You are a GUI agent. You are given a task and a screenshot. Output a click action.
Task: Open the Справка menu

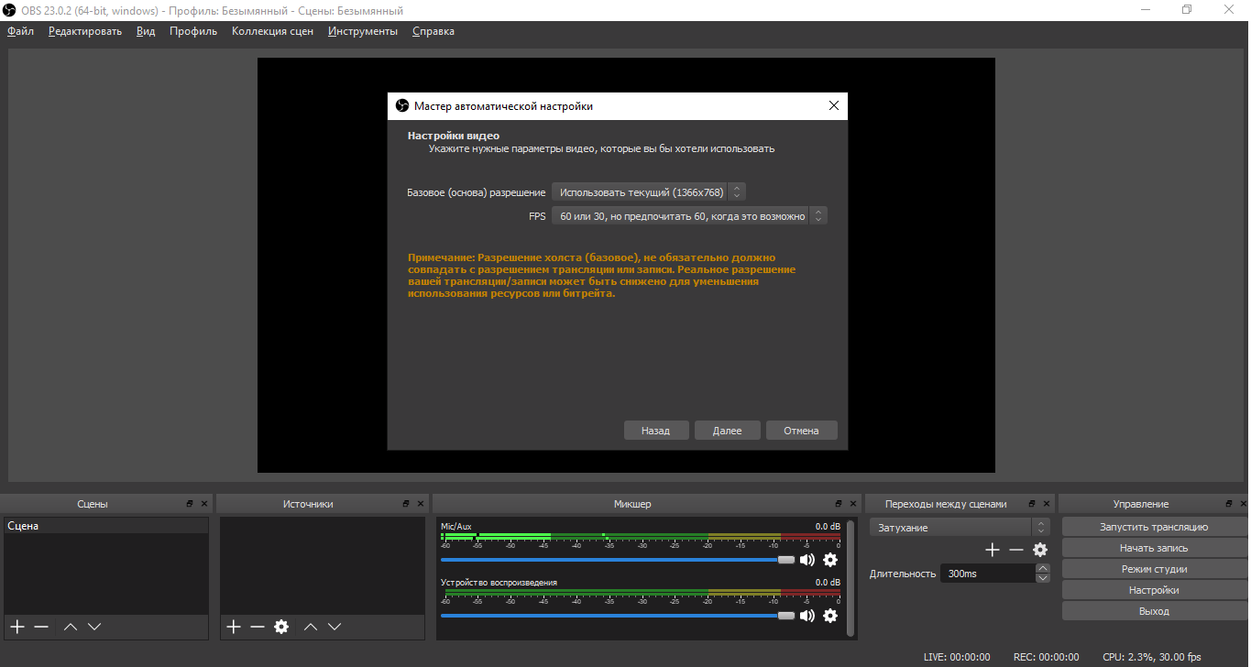[x=433, y=31]
